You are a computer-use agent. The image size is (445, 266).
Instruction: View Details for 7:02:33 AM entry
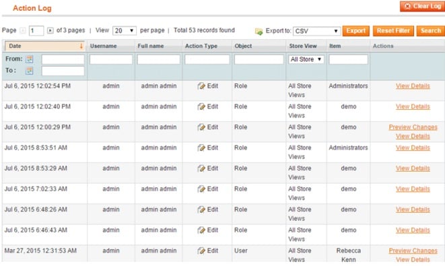413,189
